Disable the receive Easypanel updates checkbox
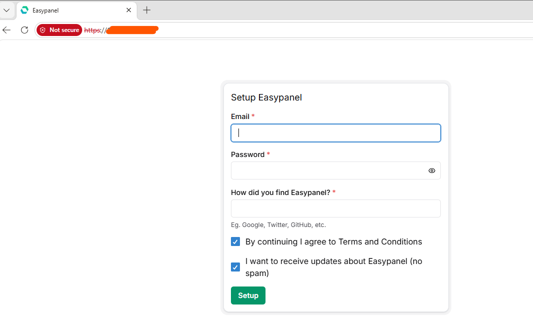Image resolution: width=533 pixels, height=319 pixels. coord(235,267)
